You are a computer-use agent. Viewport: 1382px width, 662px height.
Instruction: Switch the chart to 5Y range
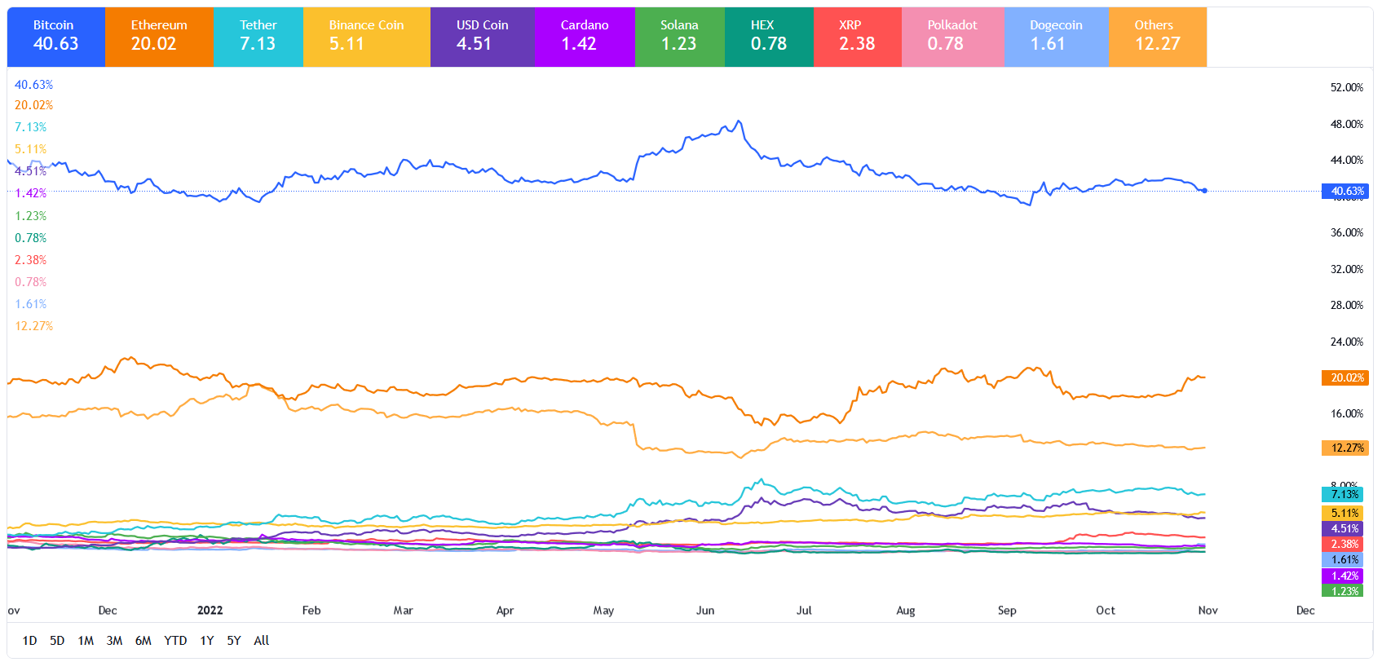click(x=234, y=641)
